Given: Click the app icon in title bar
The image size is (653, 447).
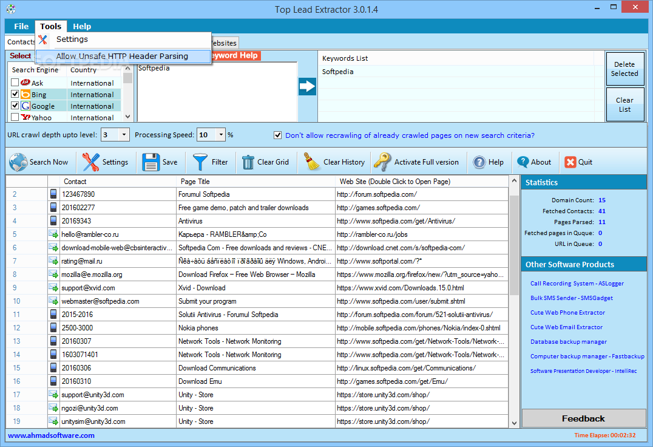Looking at the screenshot, I should 11,9.
